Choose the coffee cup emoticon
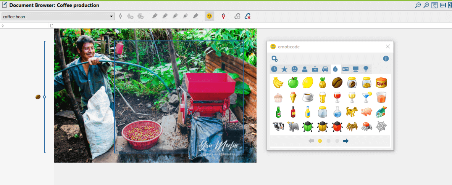This screenshot has height=185, width=452. (x=308, y=97)
